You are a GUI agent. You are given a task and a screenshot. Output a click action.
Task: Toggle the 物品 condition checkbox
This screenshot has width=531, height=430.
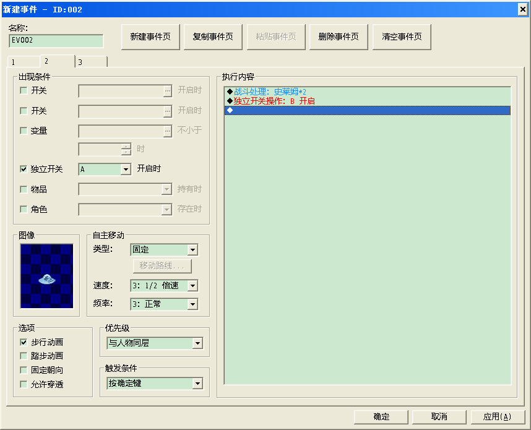click(24, 189)
